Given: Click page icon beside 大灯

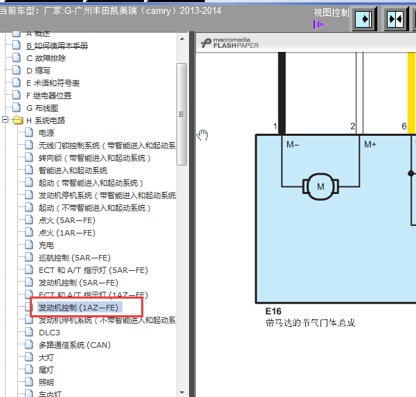Looking at the screenshot, I should [28, 357].
